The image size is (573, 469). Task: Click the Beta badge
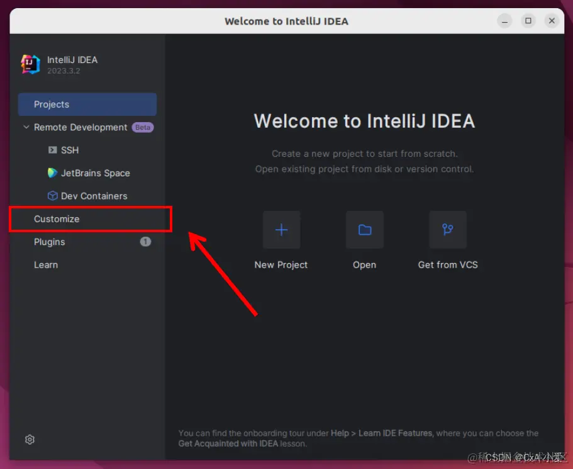[x=143, y=127]
